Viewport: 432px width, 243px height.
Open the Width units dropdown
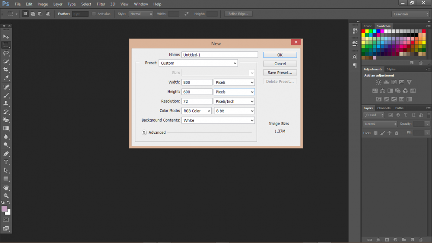234,82
